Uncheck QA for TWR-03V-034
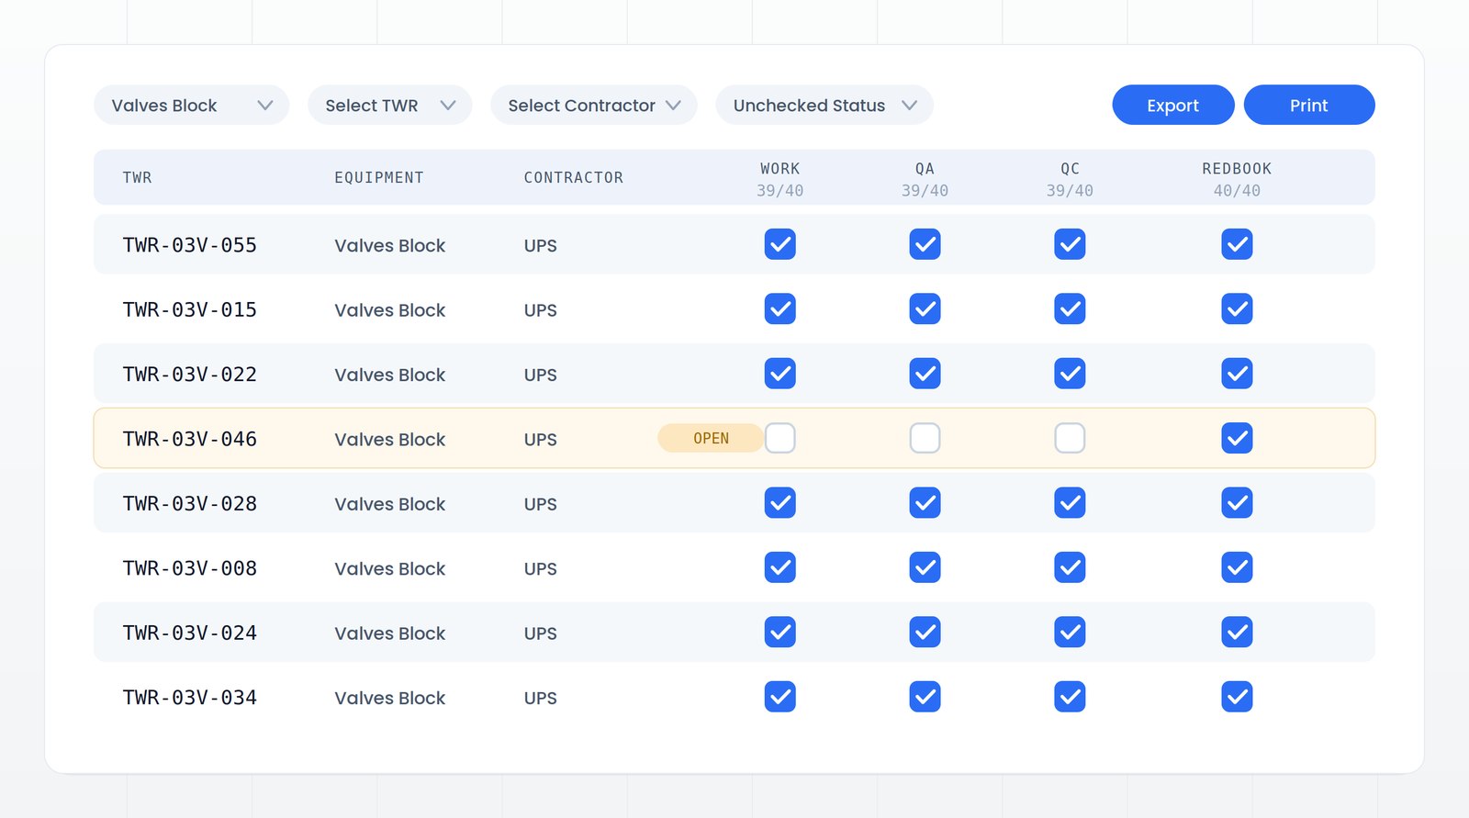 [x=925, y=697]
